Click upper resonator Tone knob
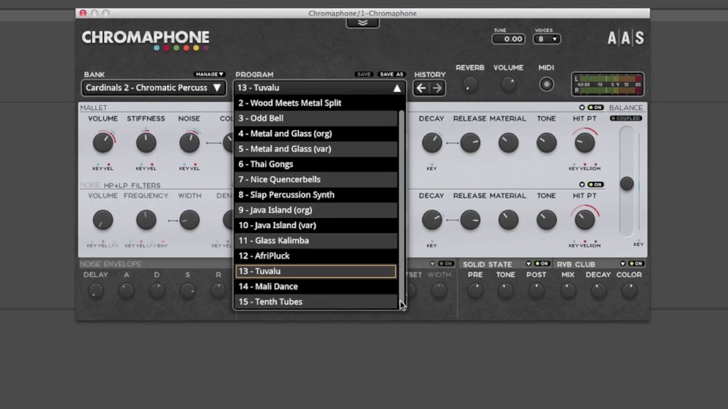 pyautogui.click(x=547, y=143)
